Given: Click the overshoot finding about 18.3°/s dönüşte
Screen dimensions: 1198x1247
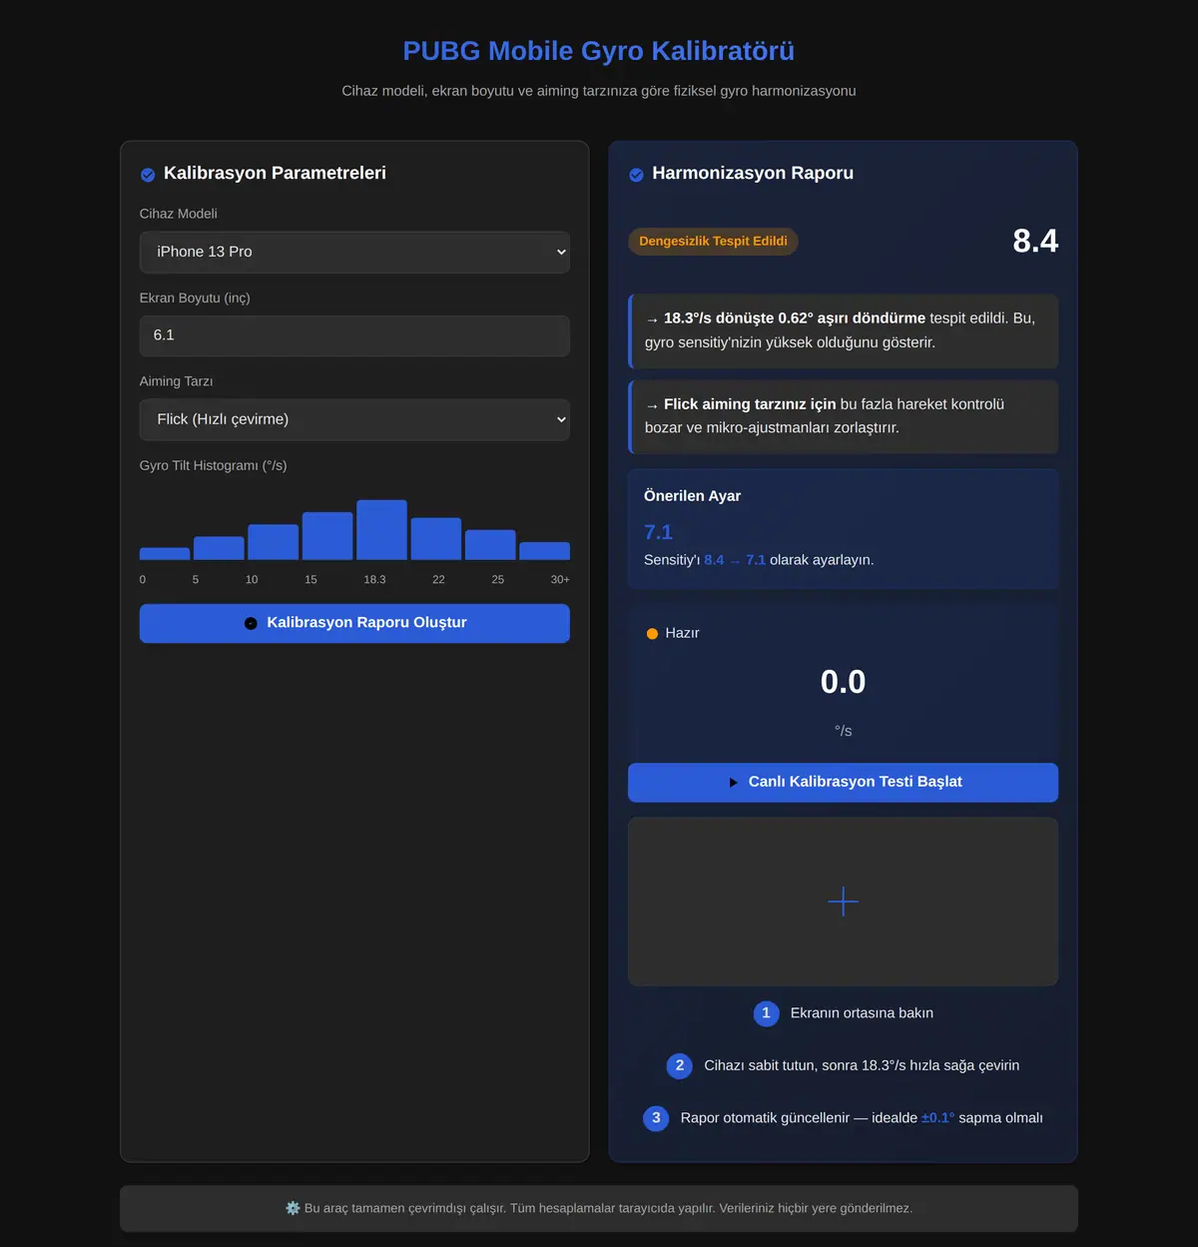Looking at the screenshot, I should pyautogui.click(x=843, y=331).
